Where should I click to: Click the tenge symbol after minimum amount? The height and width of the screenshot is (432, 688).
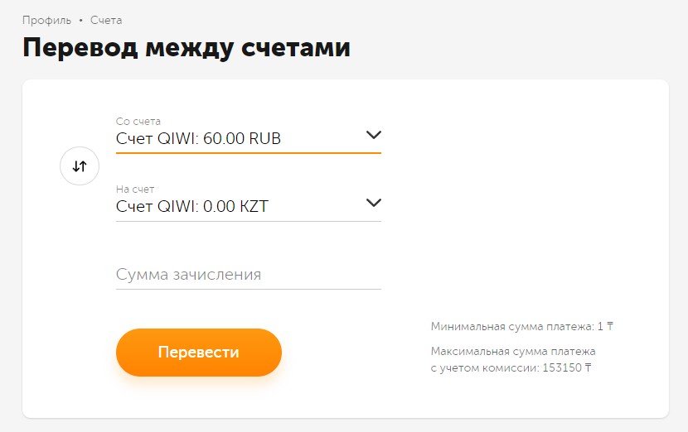(610, 327)
